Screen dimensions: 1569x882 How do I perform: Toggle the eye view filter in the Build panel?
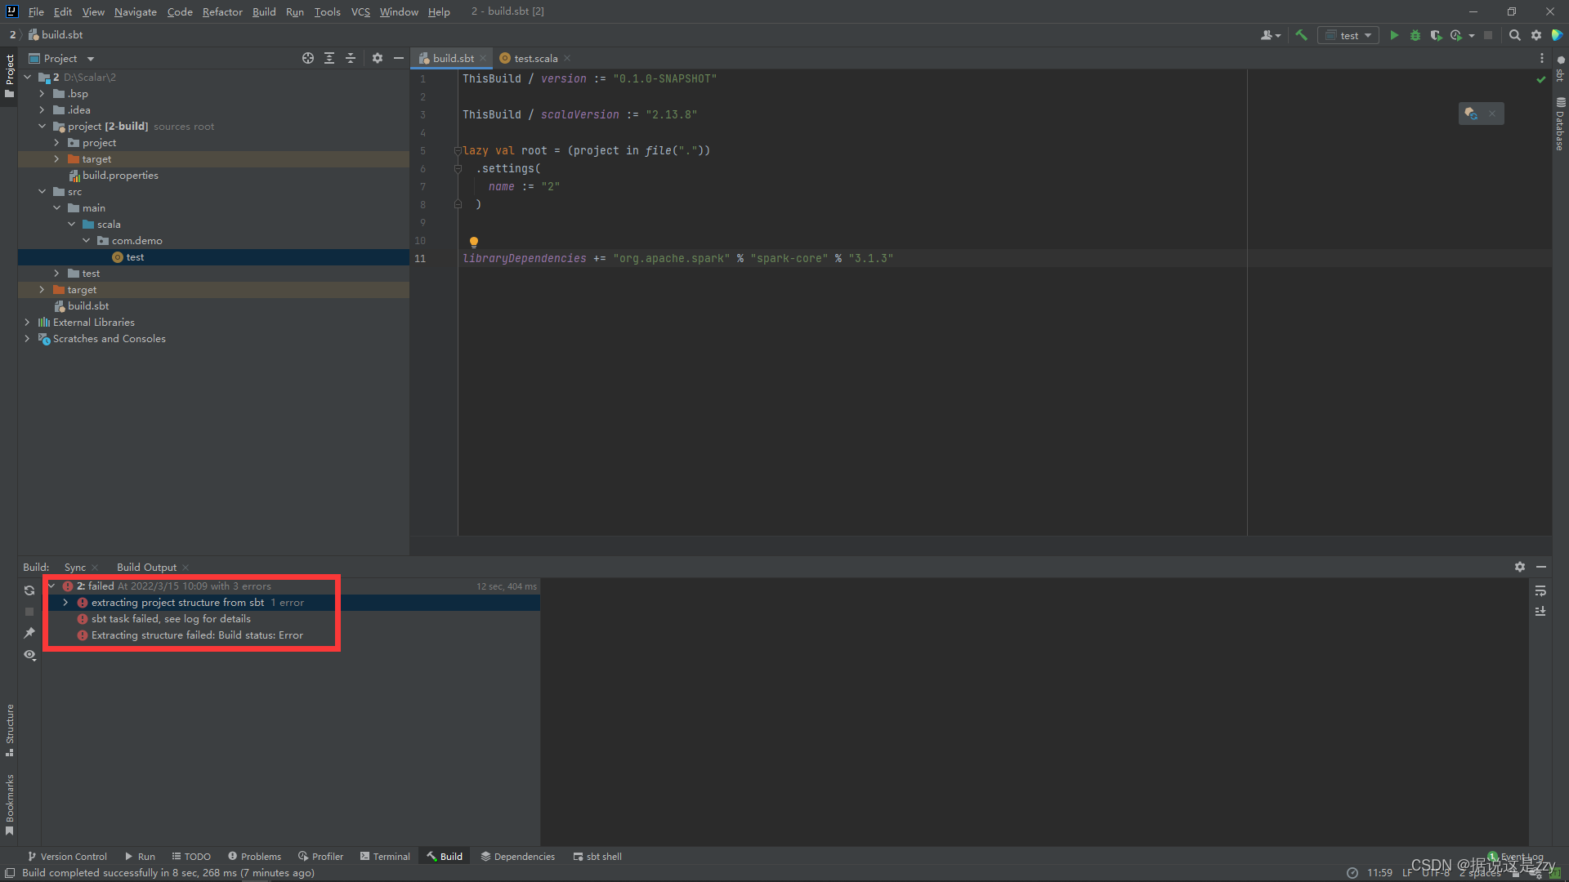point(29,655)
